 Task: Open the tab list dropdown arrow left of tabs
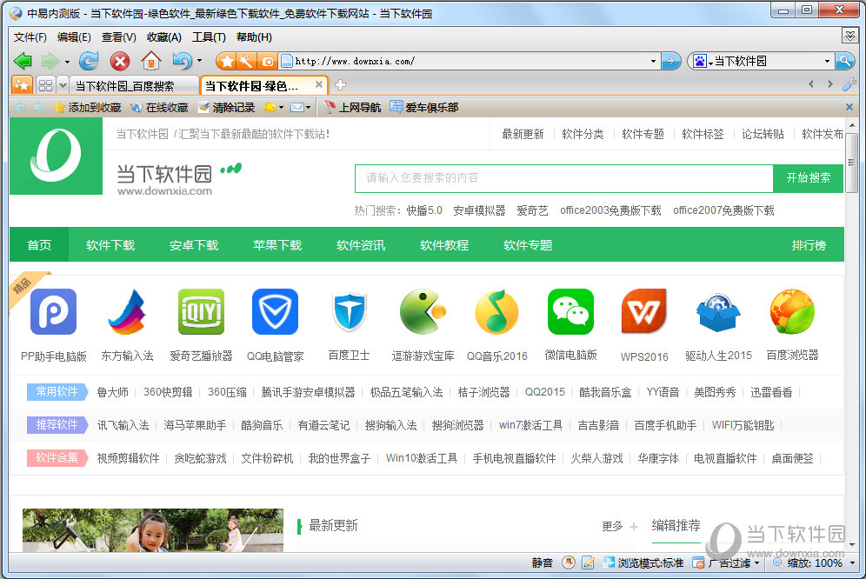pyautogui.click(x=63, y=85)
